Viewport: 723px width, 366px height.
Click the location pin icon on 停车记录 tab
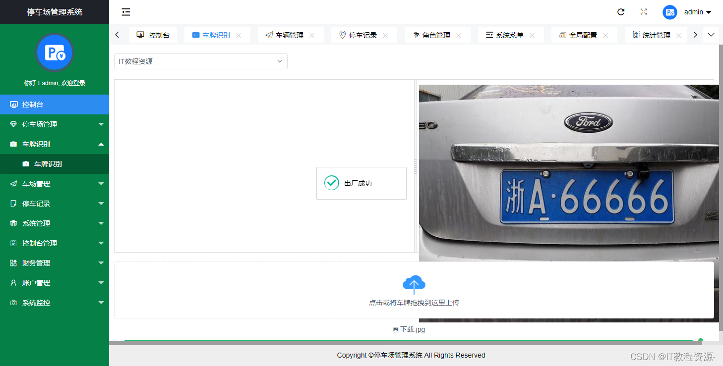coord(342,35)
